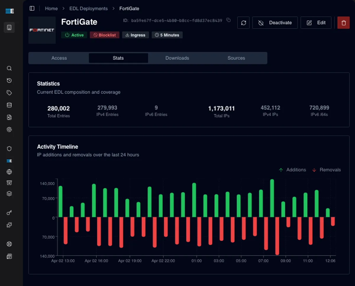Viewport: 355px width, 286px height.
Task: Open the history panel via clock icon
Action: 9,80
